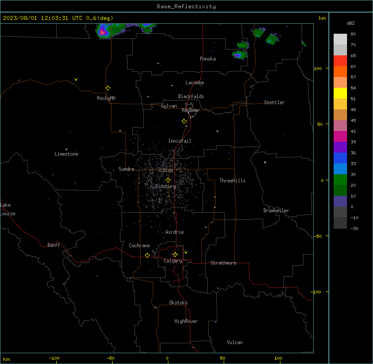
Task: Click the Innisfail city label
Action: pos(180,141)
